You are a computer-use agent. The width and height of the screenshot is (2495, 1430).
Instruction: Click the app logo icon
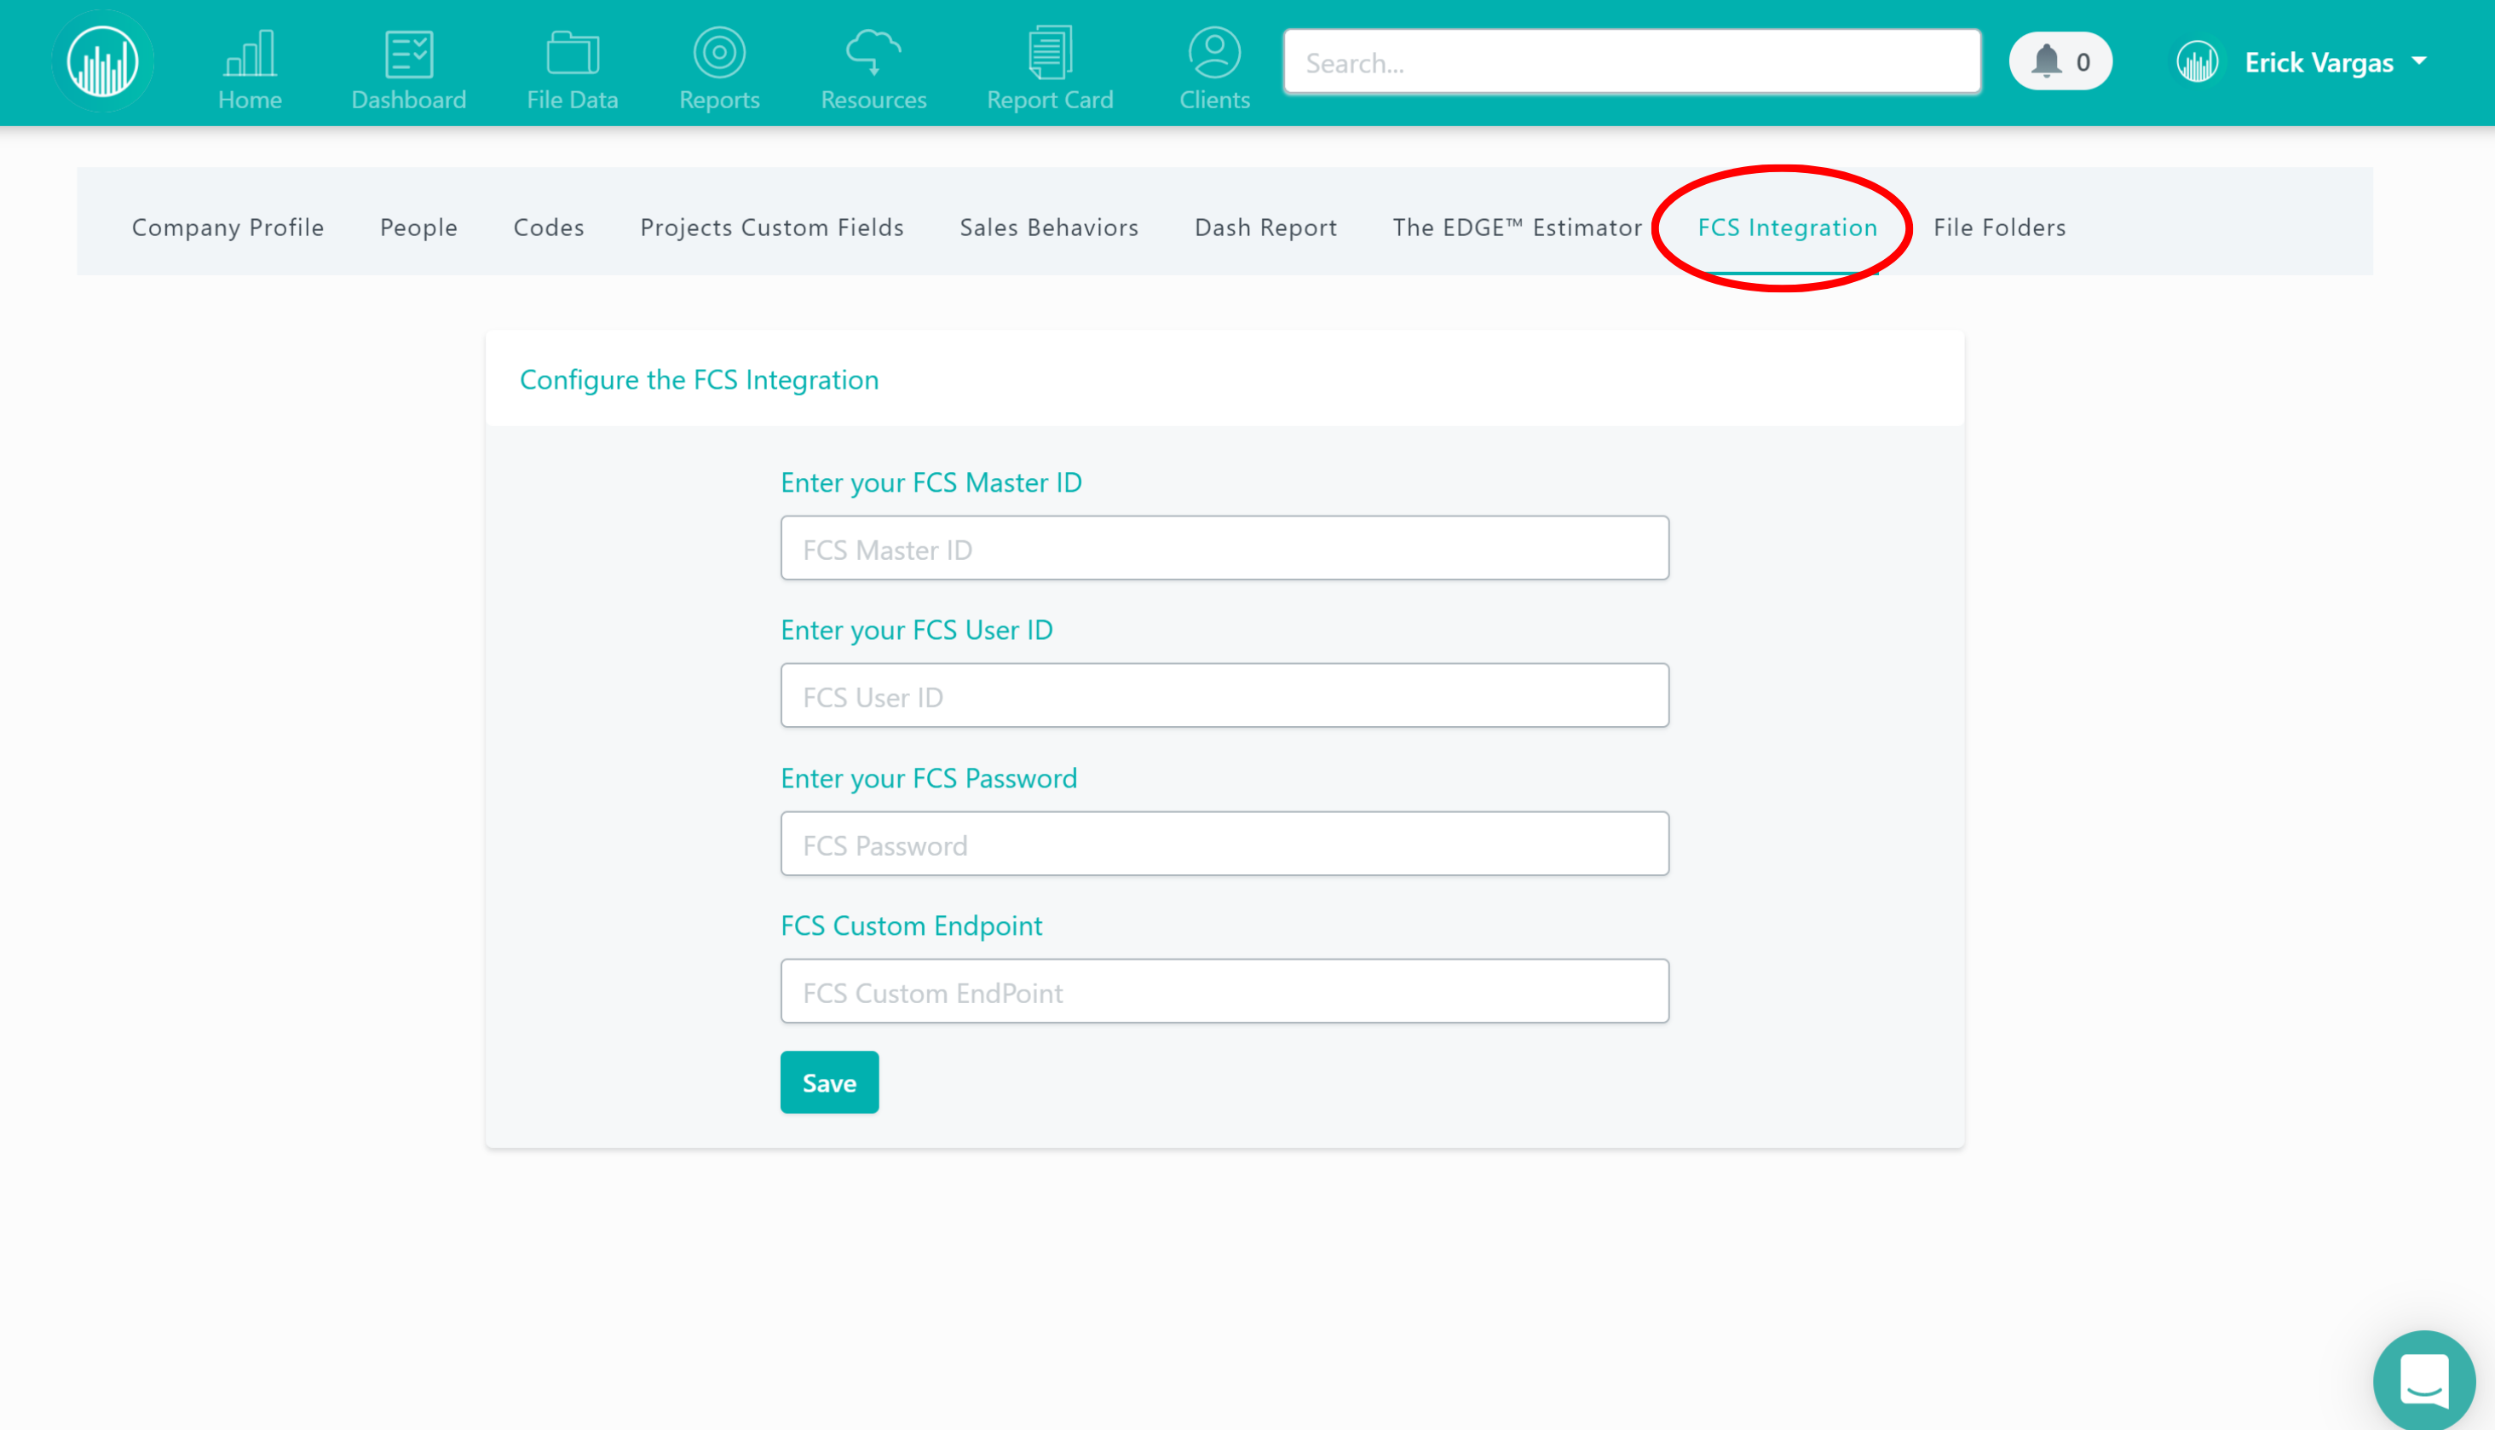point(102,62)
